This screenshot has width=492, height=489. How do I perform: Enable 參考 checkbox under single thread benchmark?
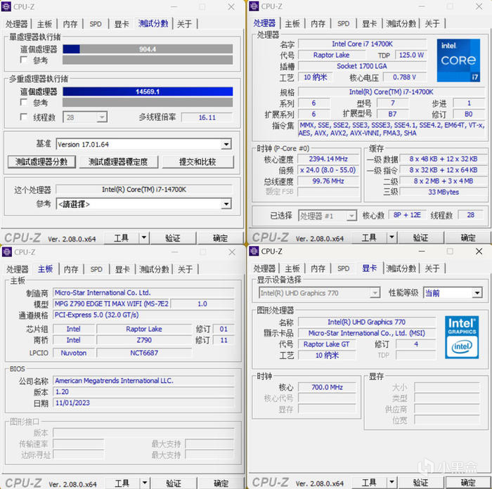(x=23, y=60)
